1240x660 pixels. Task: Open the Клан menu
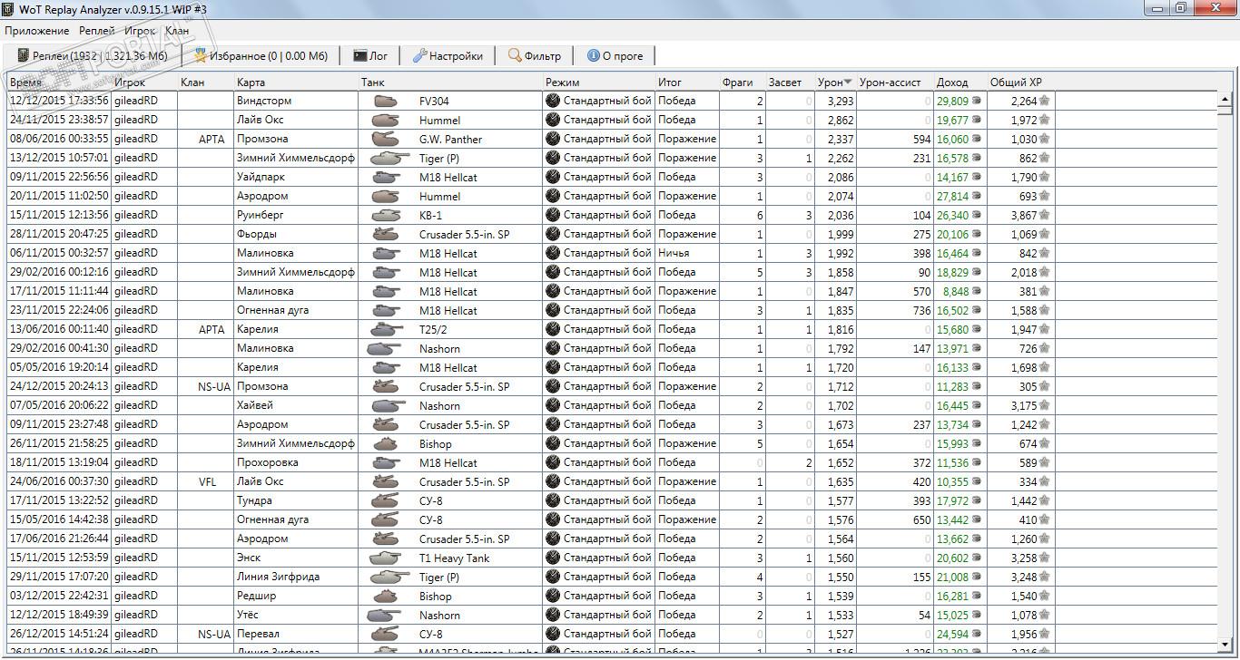177,31
